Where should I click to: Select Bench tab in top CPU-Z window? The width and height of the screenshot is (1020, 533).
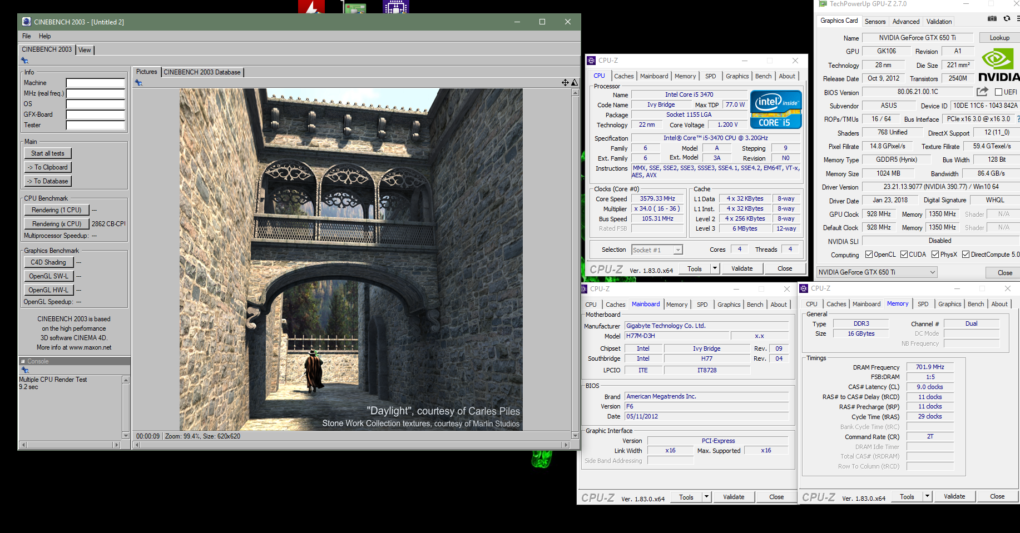pos(763,76)
